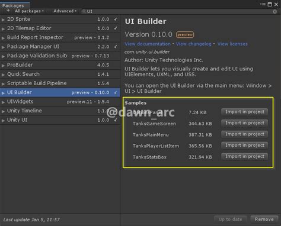Image resolution: width=281 pixels, height=226 pixels.
Task: Close the Packages window
Action: click(276, 4)
